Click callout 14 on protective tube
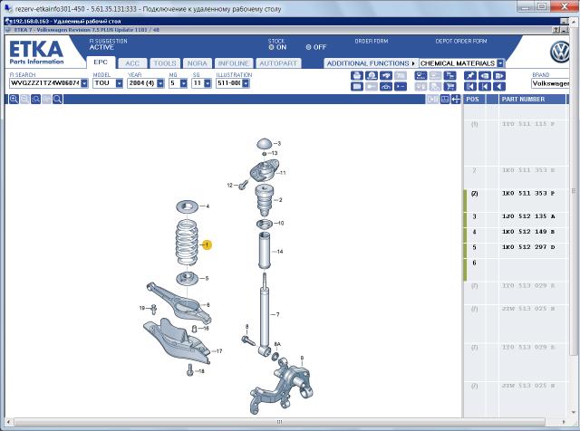This screenshot has width=580, height=431. click(x=280, y=252)
